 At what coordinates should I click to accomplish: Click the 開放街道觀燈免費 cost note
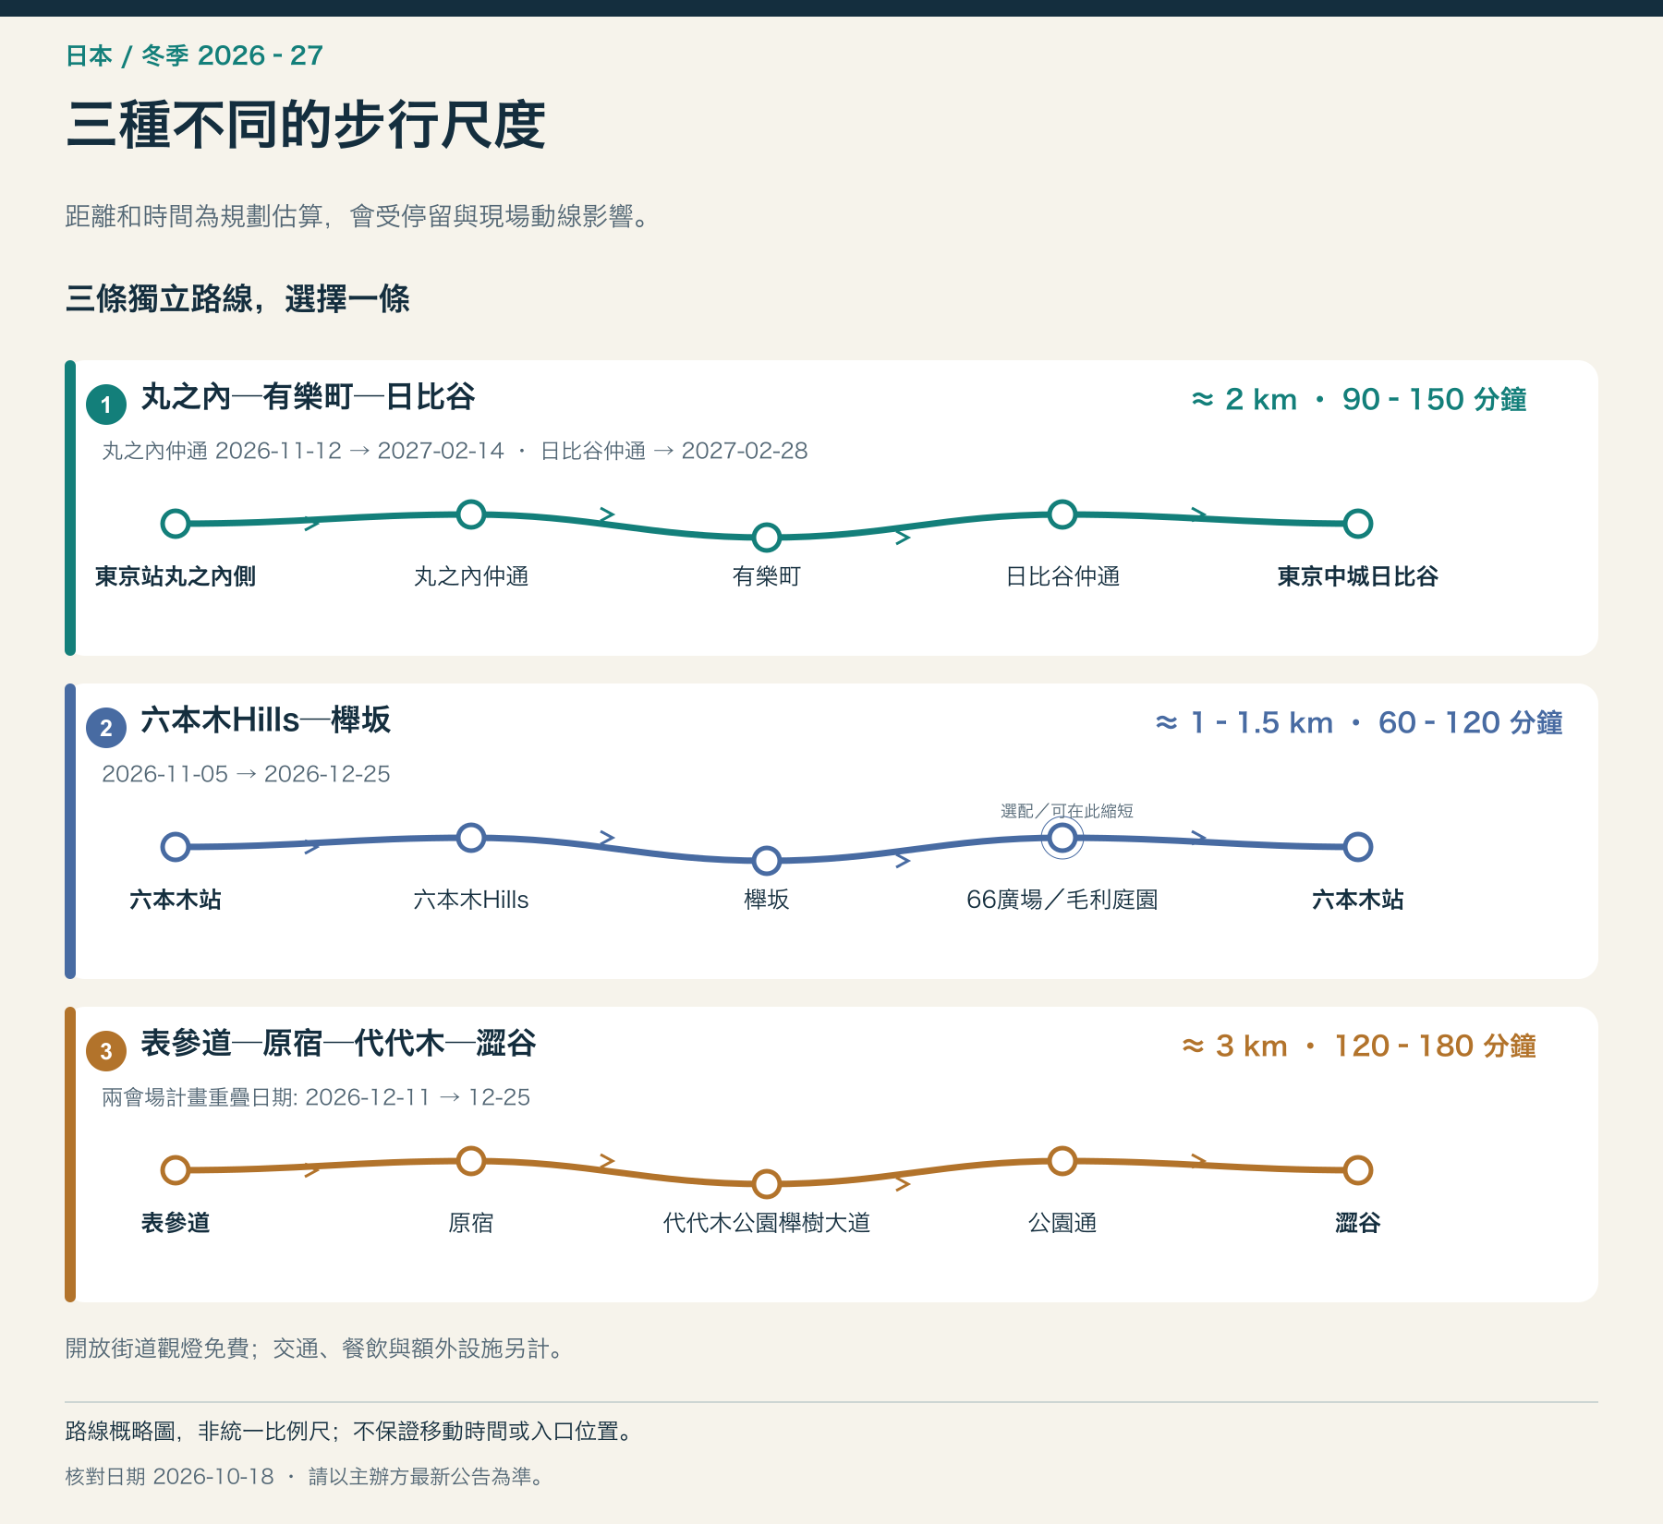pos(314,1349)
